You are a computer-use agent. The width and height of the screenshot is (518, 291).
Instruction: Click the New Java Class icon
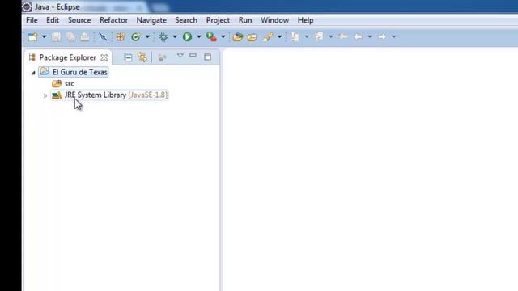coord(135,36)
